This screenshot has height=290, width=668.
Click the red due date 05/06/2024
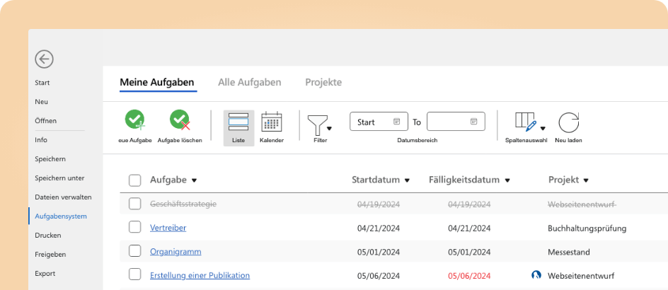pyautogui.click(x=469, y=276)
